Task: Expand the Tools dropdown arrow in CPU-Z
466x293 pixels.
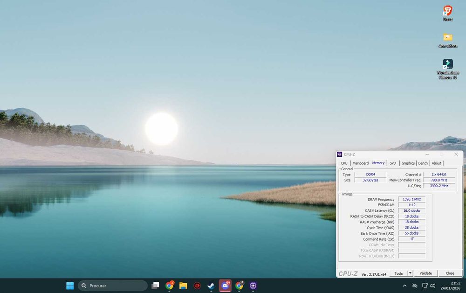Action: [x=410, y=273]
